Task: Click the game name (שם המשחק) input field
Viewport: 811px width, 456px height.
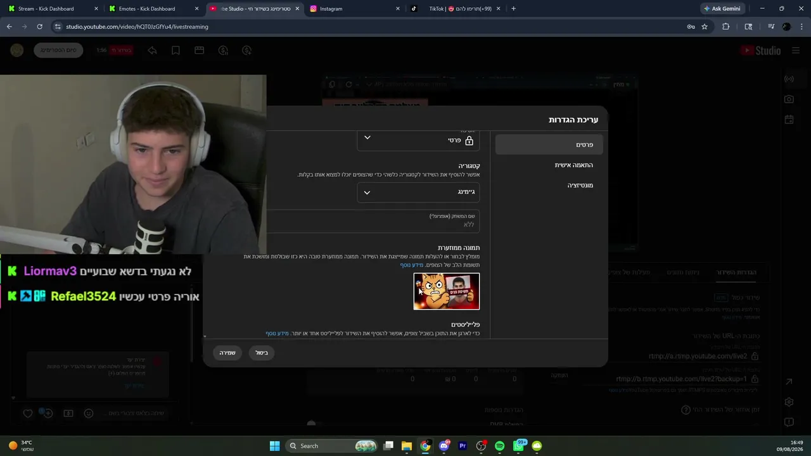Action: tap(374, 221)
